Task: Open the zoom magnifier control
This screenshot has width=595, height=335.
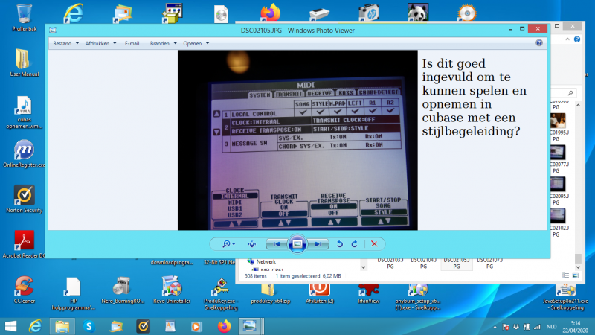Action: [x=228, y=244]
